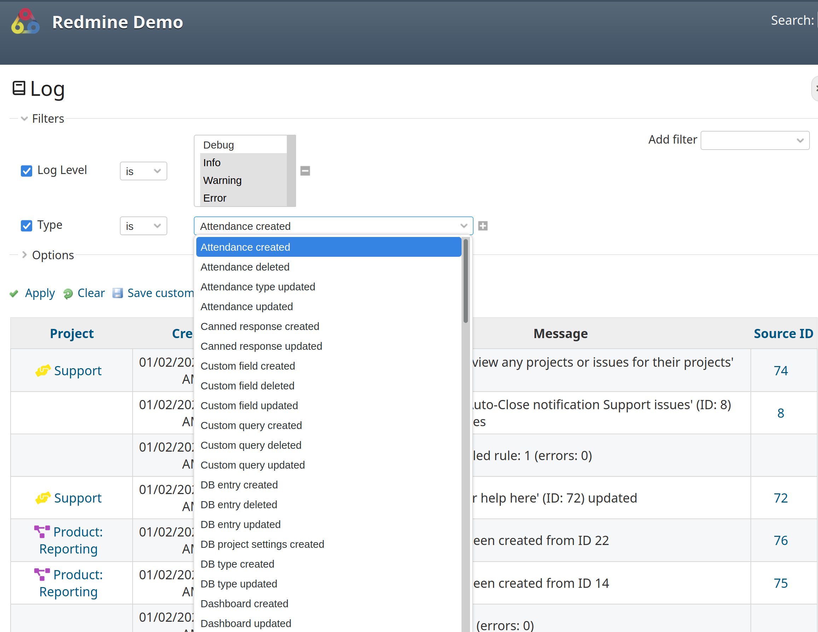The image size is (818, 632).
Task: Open Source ID 76 link
Action: 781,541
